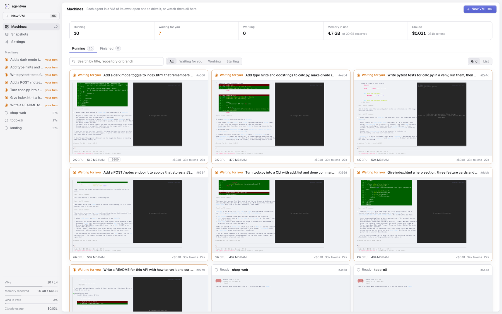Screen dimensions: 502x314
Task: Switch to Grid view
Action: [474, 61]
